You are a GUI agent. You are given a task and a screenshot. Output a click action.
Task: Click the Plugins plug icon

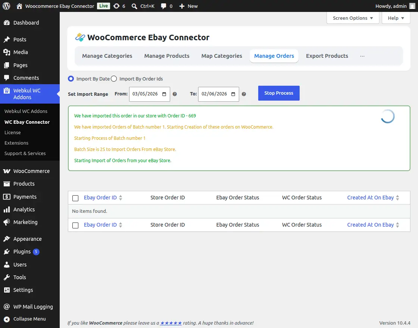click(x=7, y=252)
